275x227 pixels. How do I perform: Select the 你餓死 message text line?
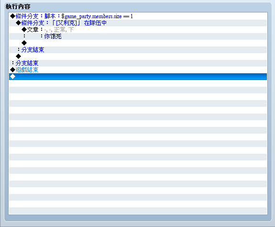[x=138, y=36]
